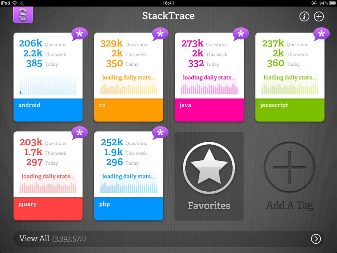Toggle favorite star bubble on php card
The height and width of the screenshot is (253, 337).
[160, 133]
